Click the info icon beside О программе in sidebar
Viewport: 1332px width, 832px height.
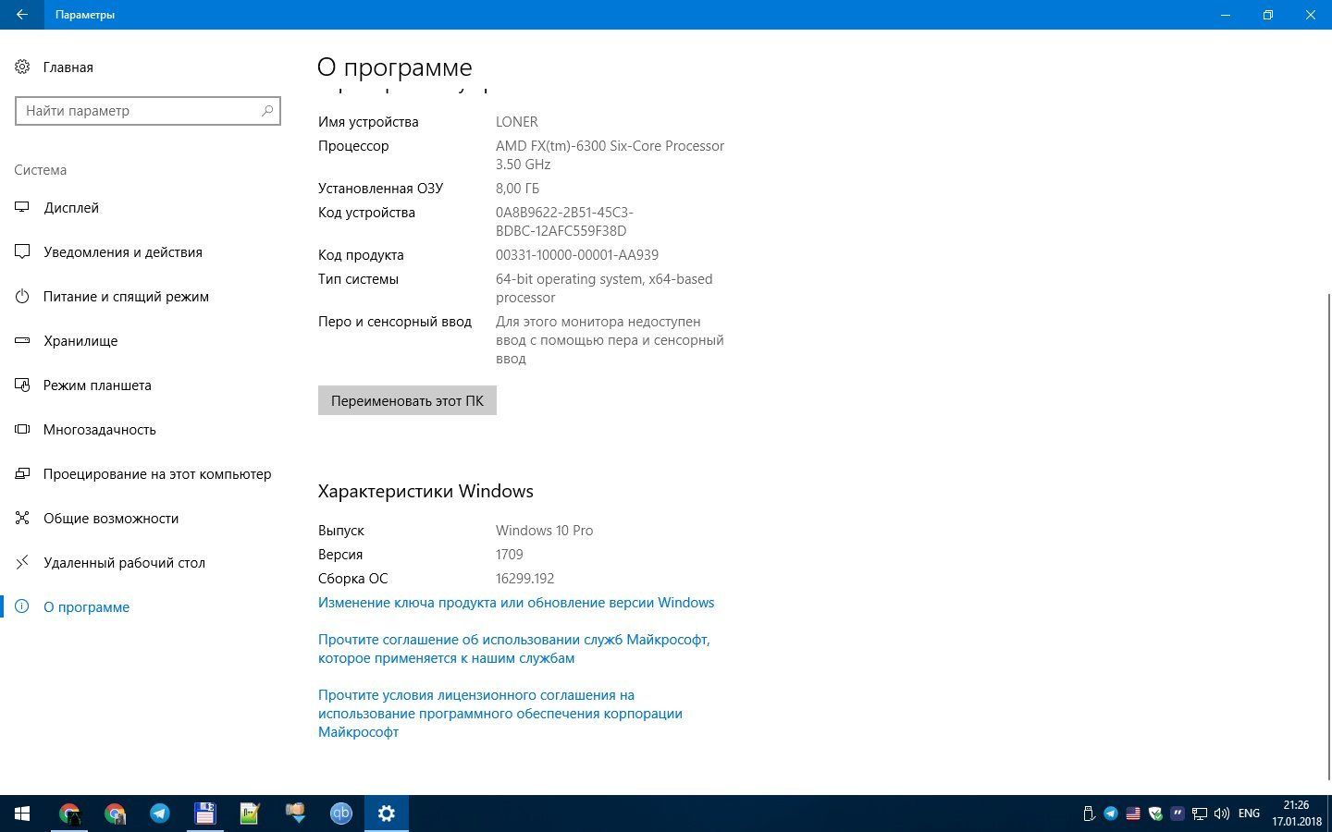[x=22, y=606]
